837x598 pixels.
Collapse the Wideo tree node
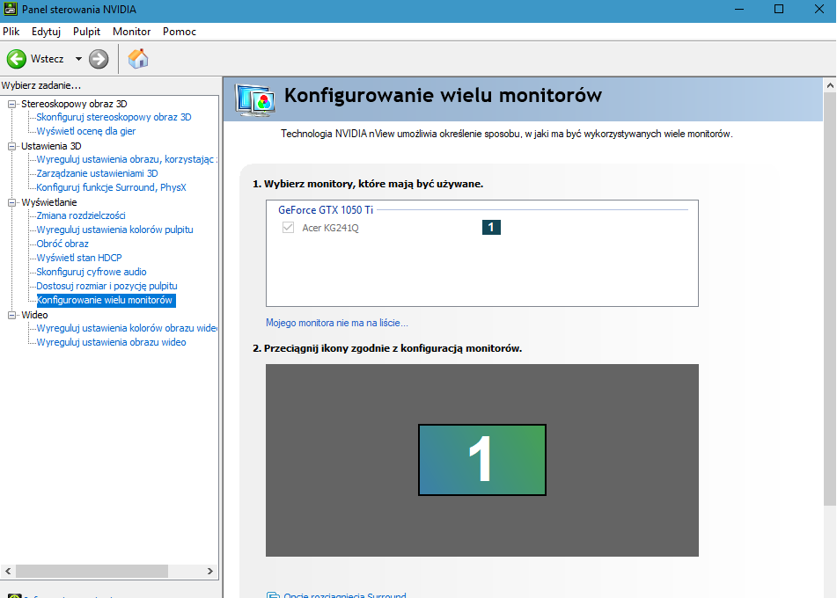[x=11, y=316]
